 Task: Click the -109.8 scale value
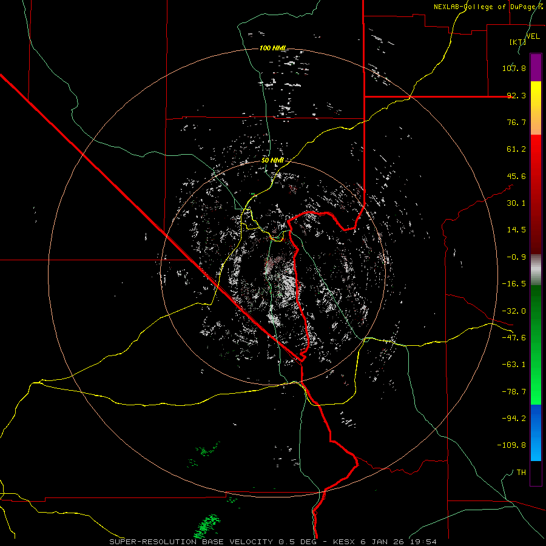coord(511,445)
